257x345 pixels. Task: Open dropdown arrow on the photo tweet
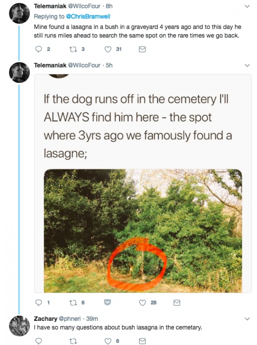pyautogui.click(x=247, y=65)
